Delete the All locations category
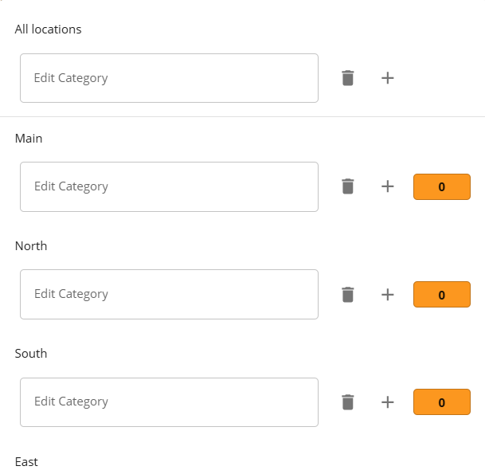 point(347,78)
